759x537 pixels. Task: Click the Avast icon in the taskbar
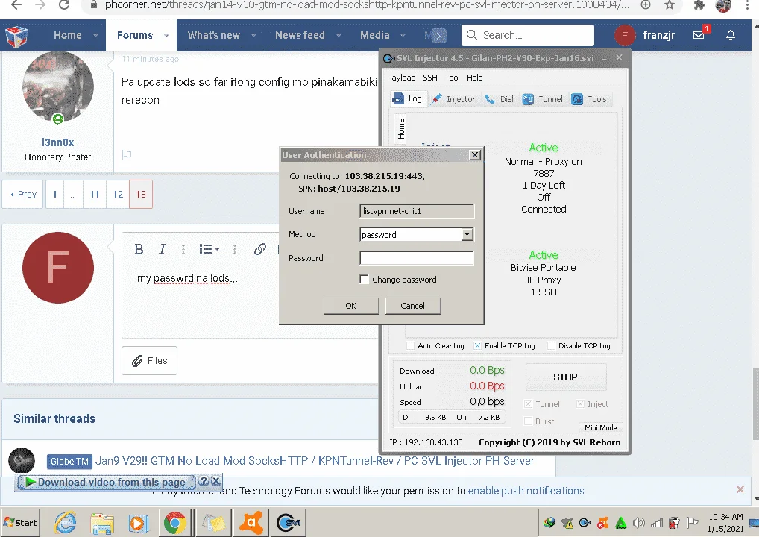click(251, 523)
